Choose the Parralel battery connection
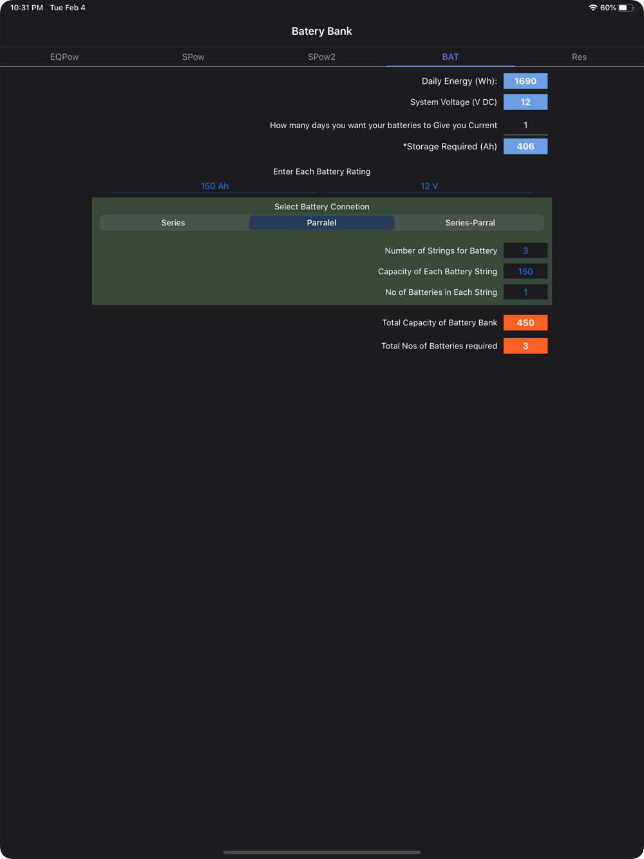This screenshot has height=859, width=644. coord(321,223)
